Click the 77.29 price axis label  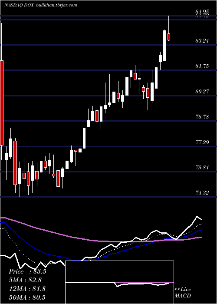(203, 142)
